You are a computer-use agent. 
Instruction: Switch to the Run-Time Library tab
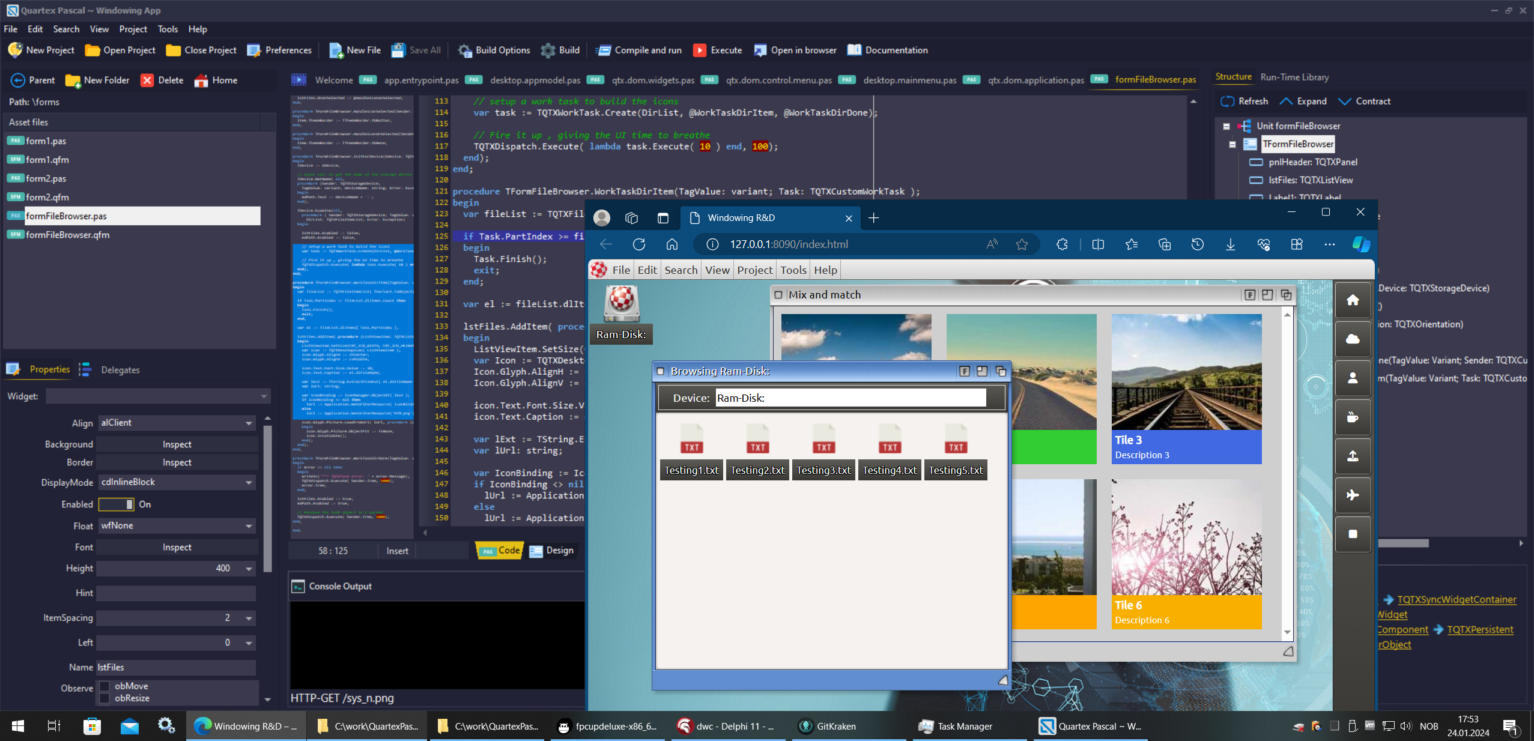1294,77
